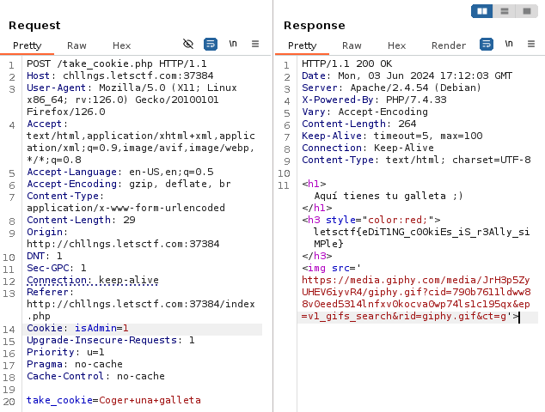Toggle hidden items eye icon in Request
The image size is (545, 412).
(188, 44)
